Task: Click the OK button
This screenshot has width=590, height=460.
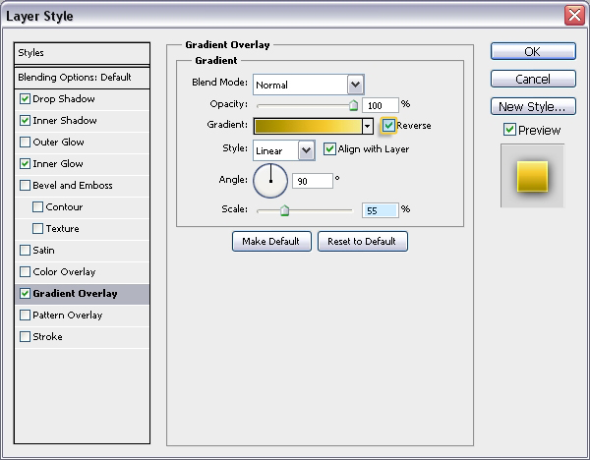Action: pos(532,52)
